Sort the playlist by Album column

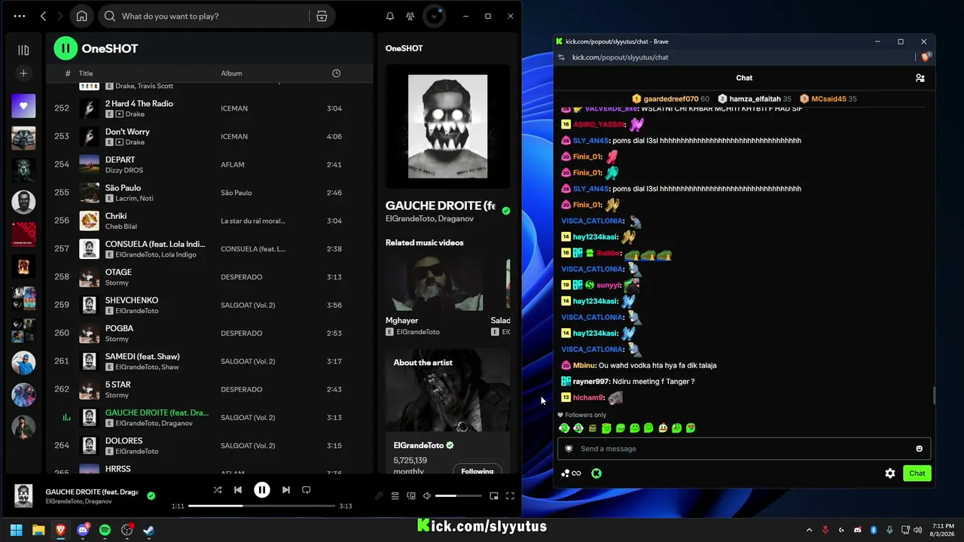click(x=231, y=73)
